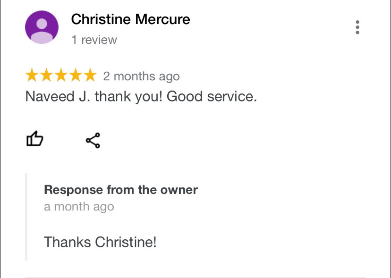Click the "2 months ago" review timestamp
Screen dimensions: 391x278
(141, 76)
